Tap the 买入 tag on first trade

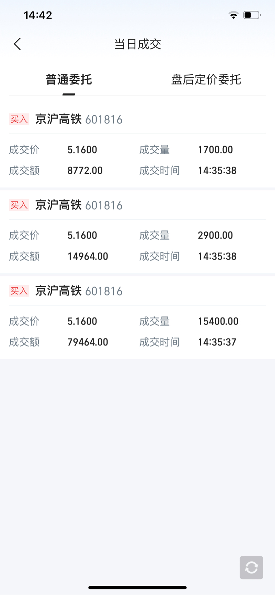(19, 119)
